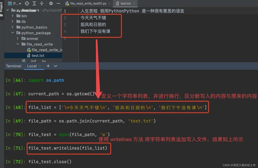
Task: Open the terminal options dropdown chevron
Action: coord(56,66)
